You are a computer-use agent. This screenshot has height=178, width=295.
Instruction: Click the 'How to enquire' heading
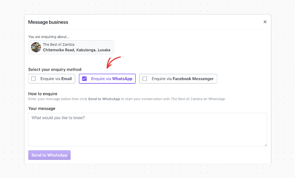coord(43,93)
